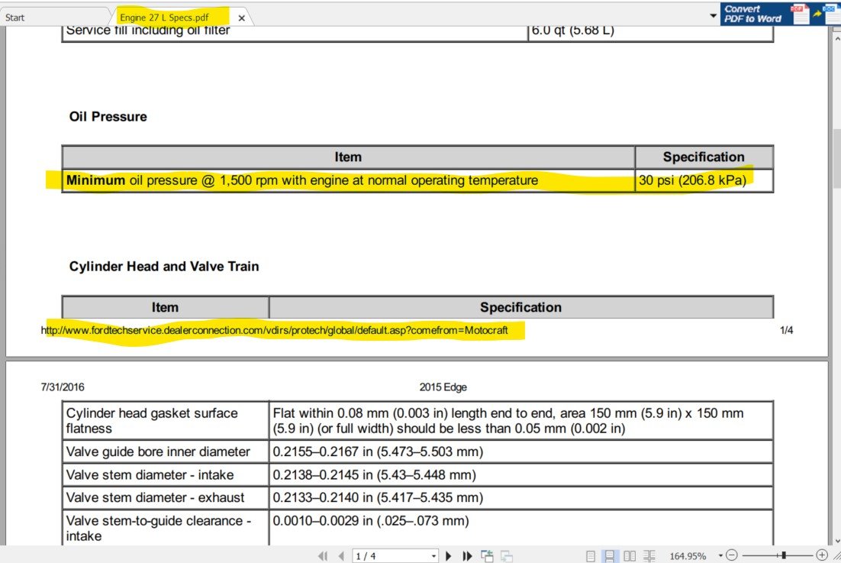This screenshot has width=841, height=563.
Task: Go to the first page
Action: (x=323, y=556)
